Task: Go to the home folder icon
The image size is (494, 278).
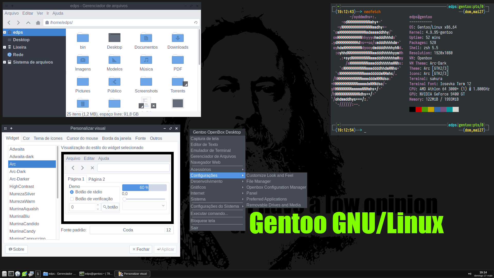Action: (38, 23)
